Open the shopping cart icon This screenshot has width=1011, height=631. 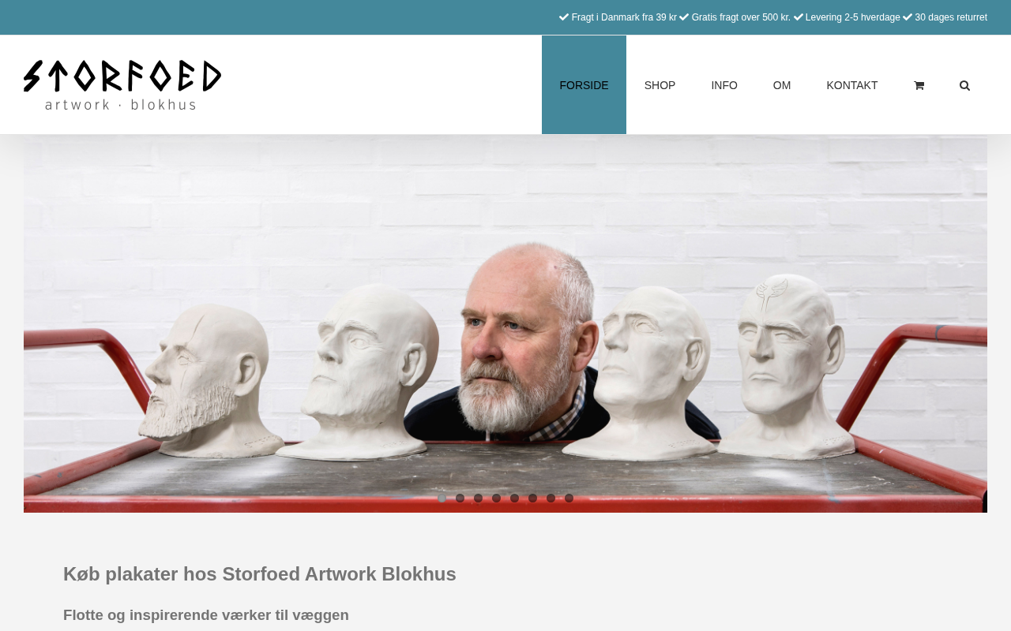click(919, 85)
